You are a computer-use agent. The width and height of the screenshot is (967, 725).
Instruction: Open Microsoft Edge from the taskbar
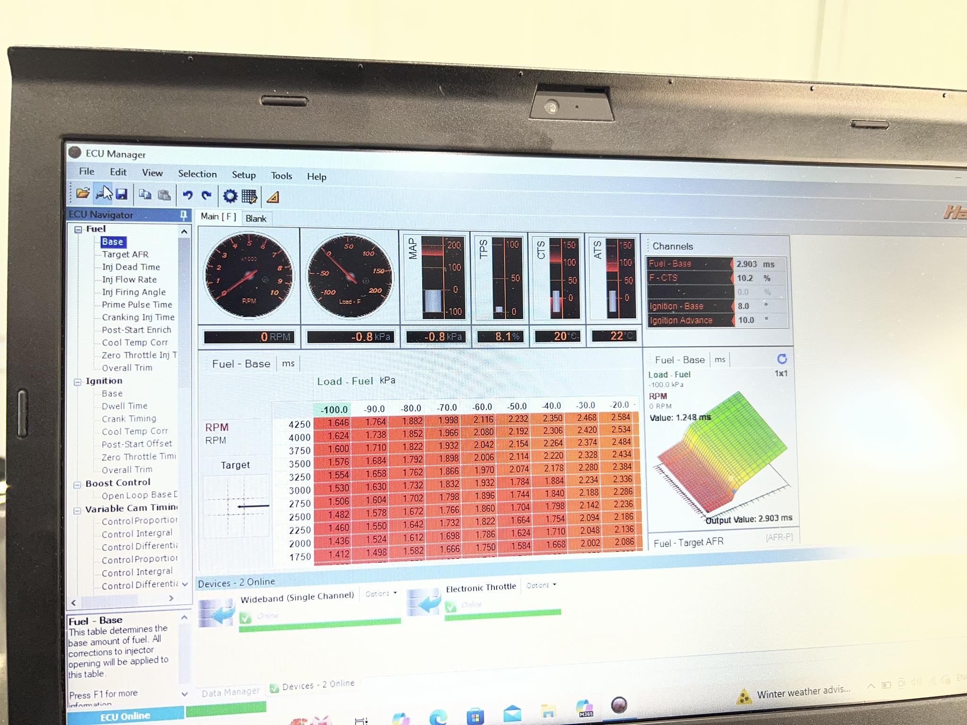pyautogui.click(x=438, y=717)
